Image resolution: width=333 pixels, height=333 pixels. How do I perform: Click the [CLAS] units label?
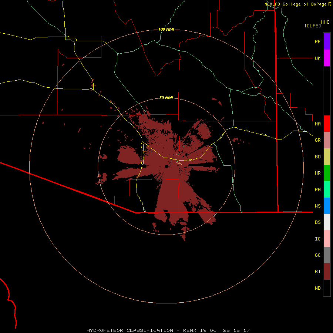click(x=313, y=26)
